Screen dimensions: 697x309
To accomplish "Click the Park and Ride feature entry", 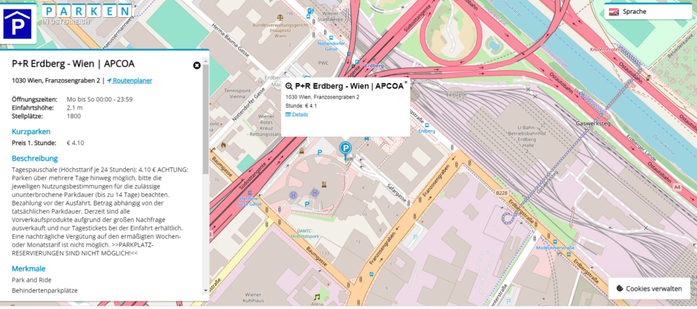I will pyautogui.click(x=31, y=280).
